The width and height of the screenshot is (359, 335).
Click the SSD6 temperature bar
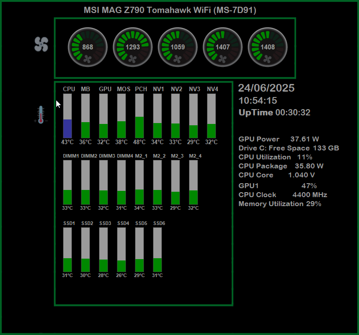point(157,250)
